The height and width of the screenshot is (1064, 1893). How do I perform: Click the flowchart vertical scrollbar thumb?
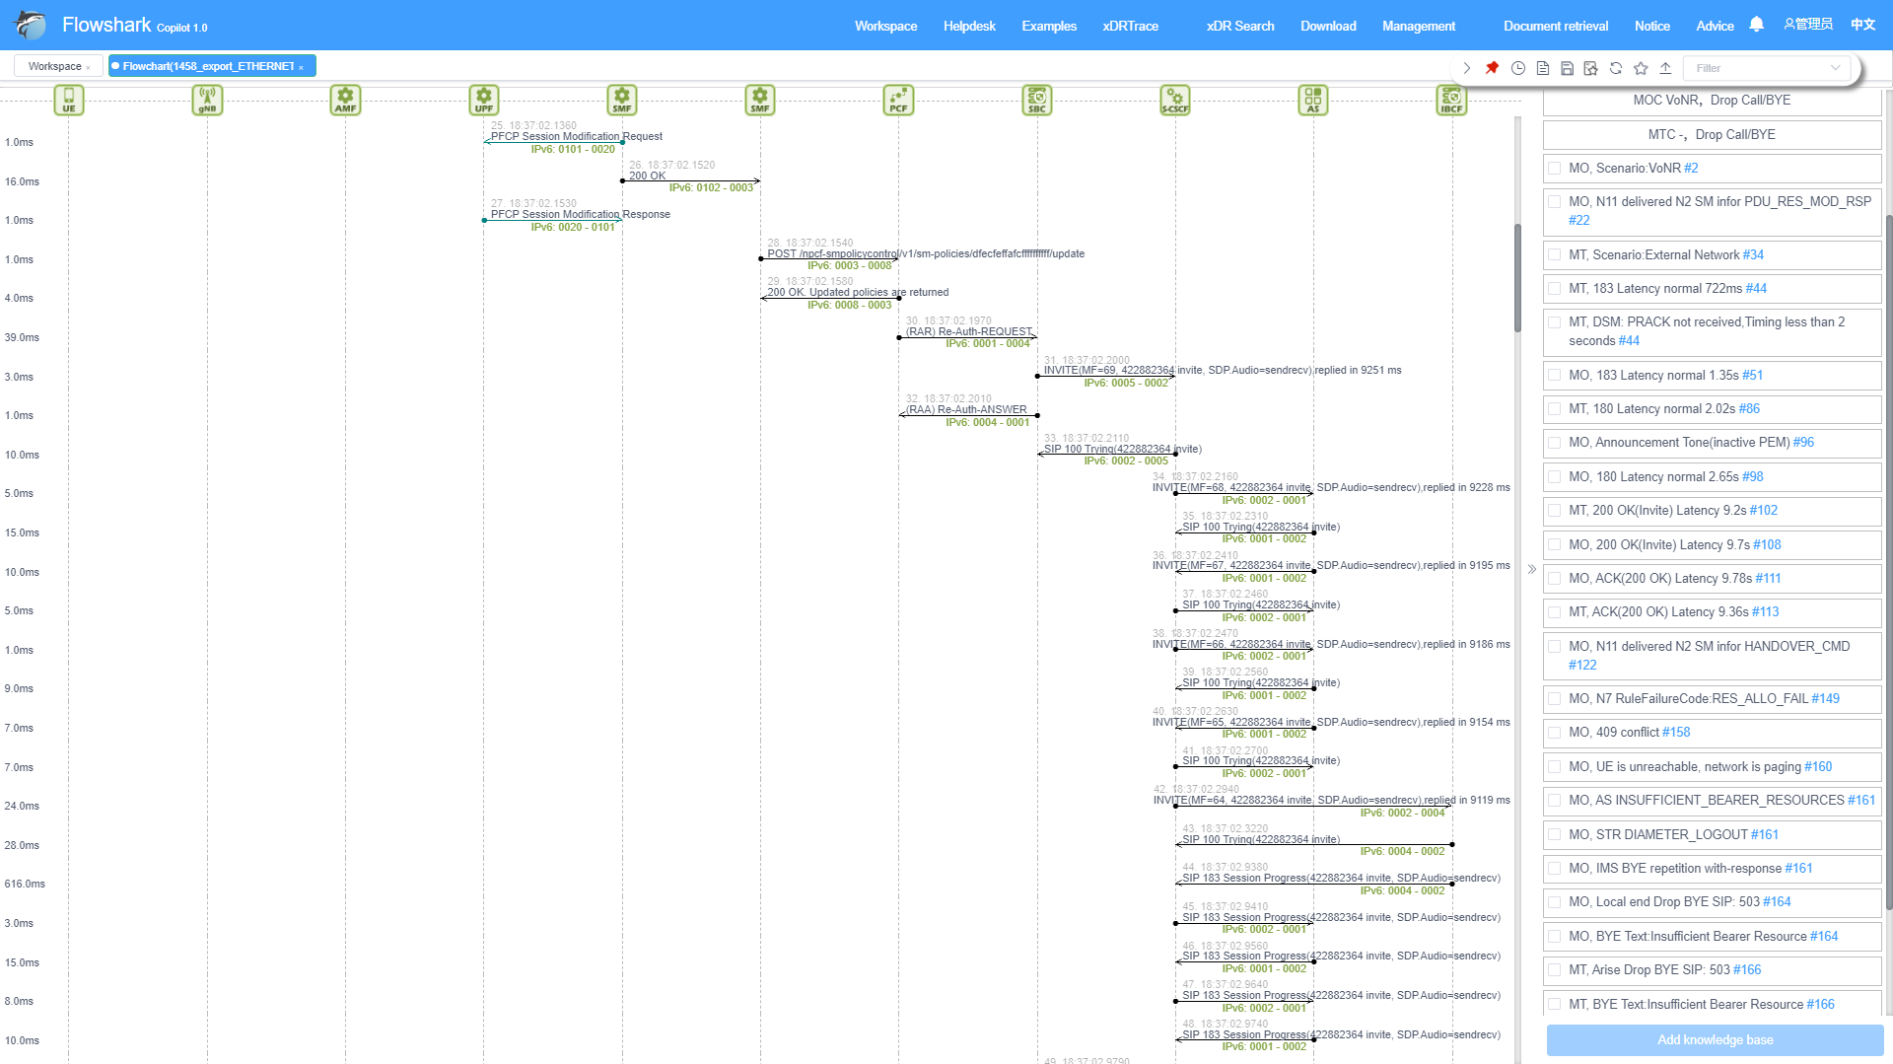pyautogui.click(x=1517, y=278)
